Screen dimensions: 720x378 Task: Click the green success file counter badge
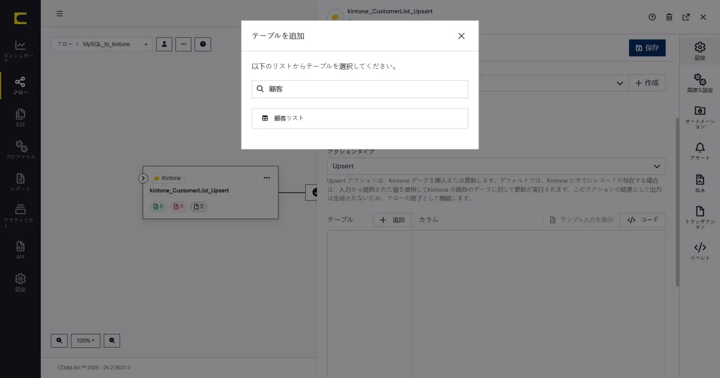(158, 207)
